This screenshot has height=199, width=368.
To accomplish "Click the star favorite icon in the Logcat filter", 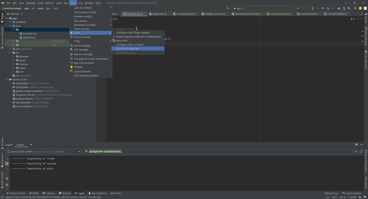I will tap(356, 151).
